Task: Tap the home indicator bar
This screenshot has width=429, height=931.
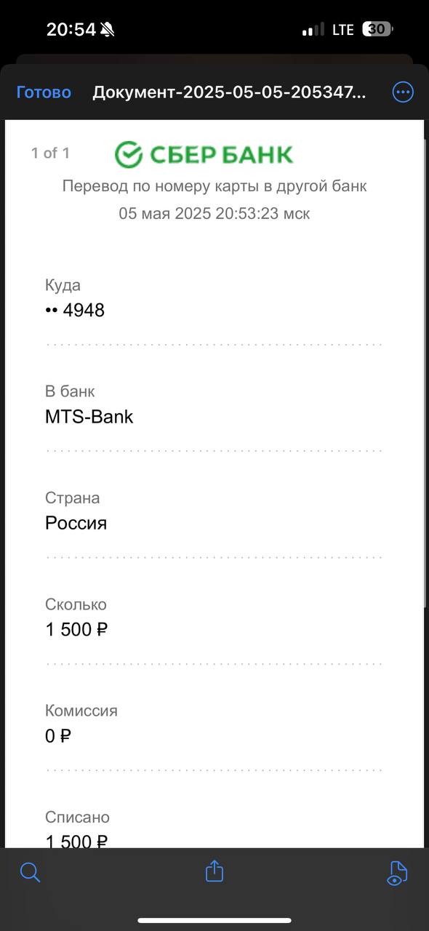Action: click(x=214, y=920)
